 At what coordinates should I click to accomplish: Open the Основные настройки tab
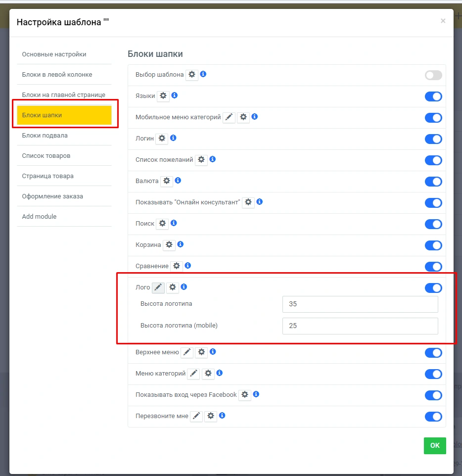[54, 54]
